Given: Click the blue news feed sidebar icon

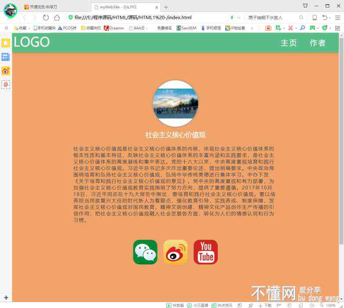Looking at the screenshot, I should [x=6, y=57].
